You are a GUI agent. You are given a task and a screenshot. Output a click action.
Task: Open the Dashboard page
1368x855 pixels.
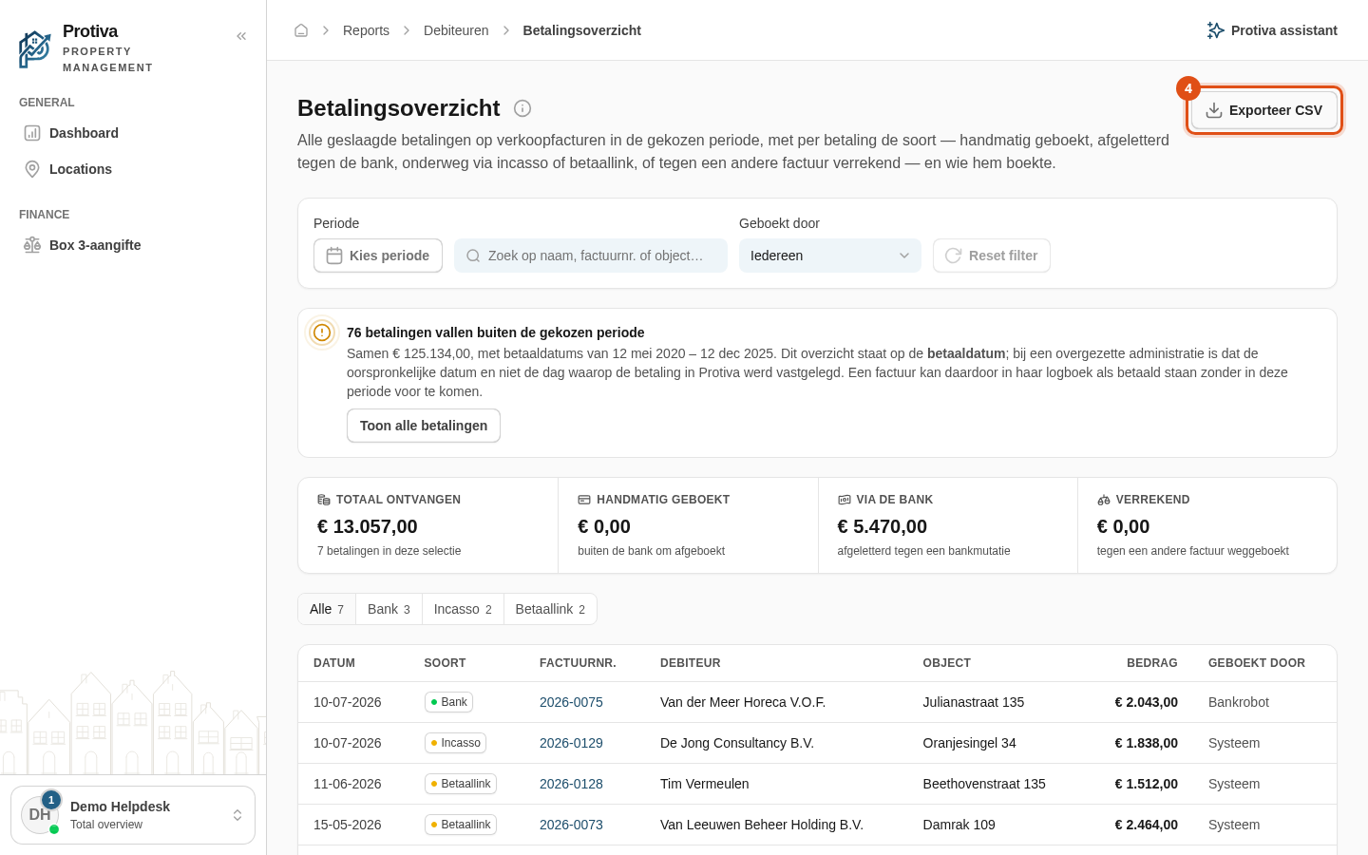coord(133,133)
